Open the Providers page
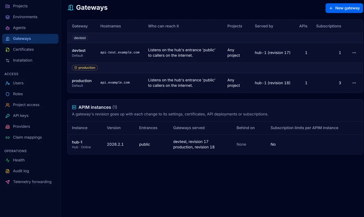The width and height of the screenshot is (364, 217). click(x=30, y=126)
